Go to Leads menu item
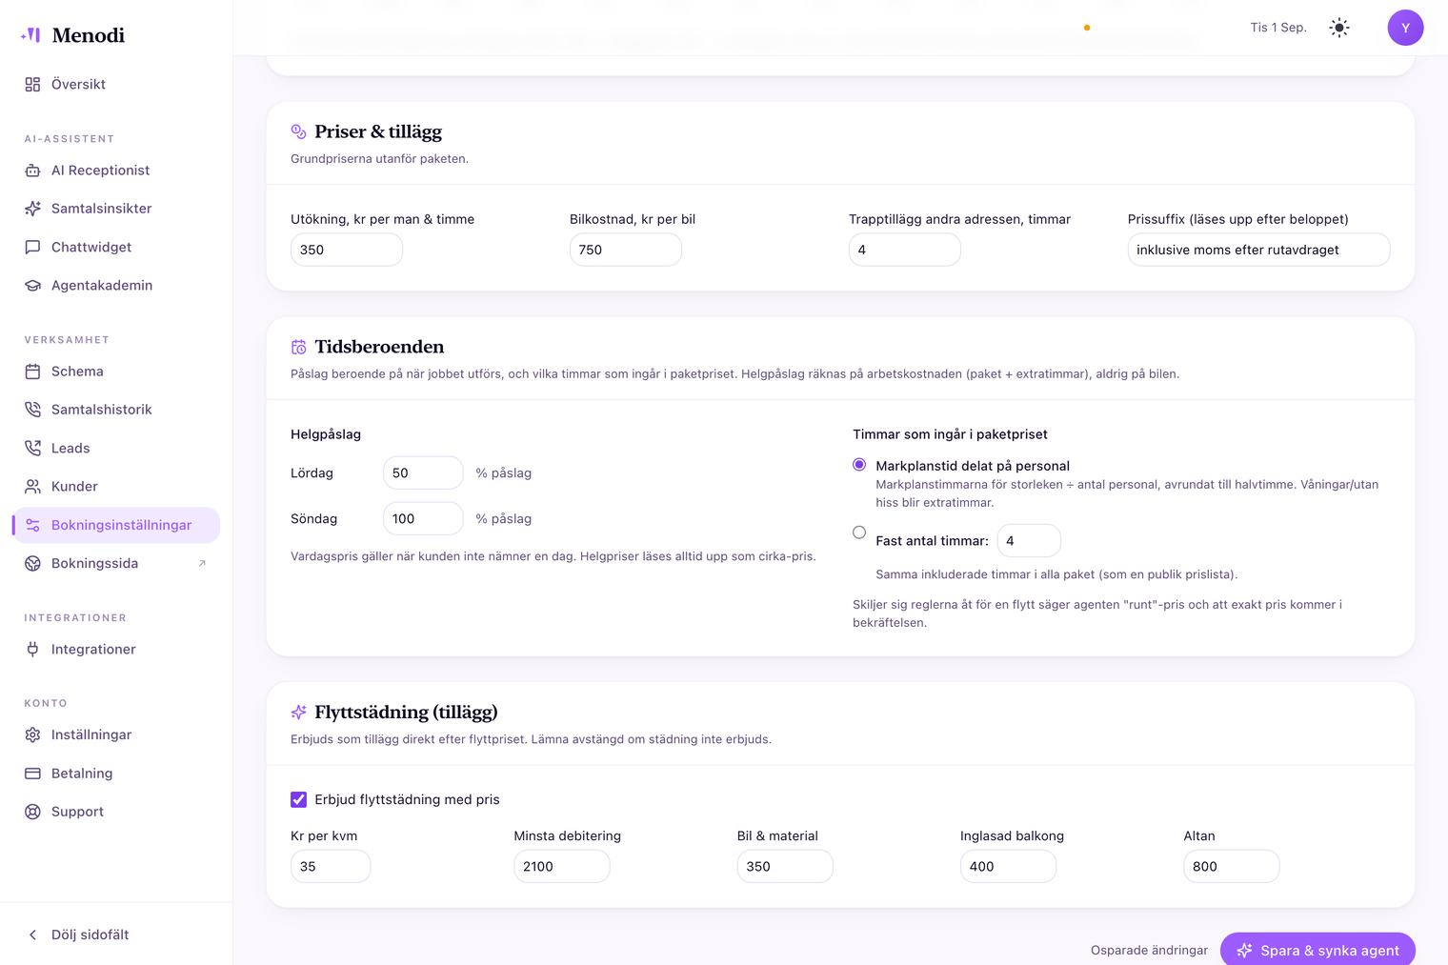 [116, 449]
